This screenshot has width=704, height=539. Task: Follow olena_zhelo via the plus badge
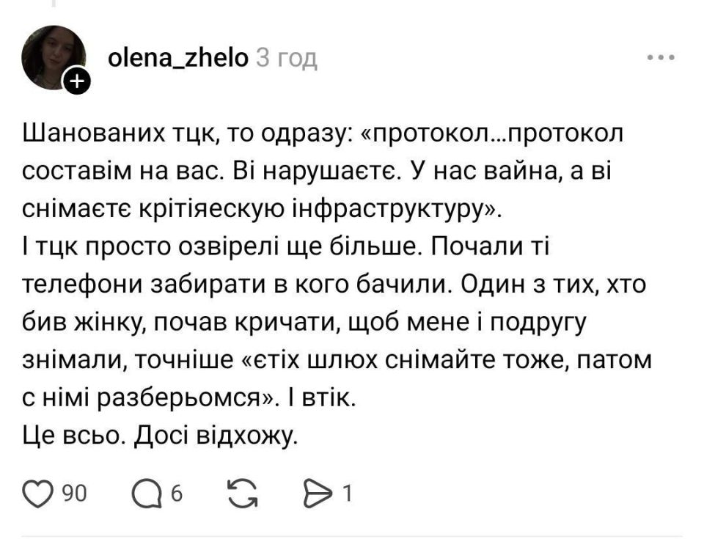pyautogui.click(x=77, y=81)
